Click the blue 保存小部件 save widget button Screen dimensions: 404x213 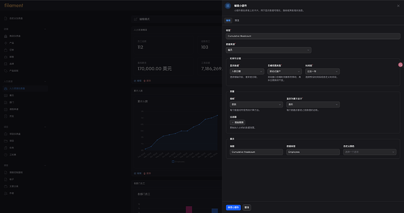coord(233,207)
